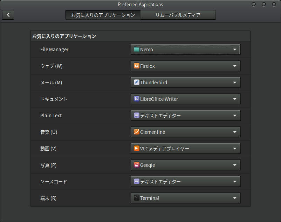Switch to リムーバブルメディア tab
Screen dimensions: 281x222
tap(178, 15)
